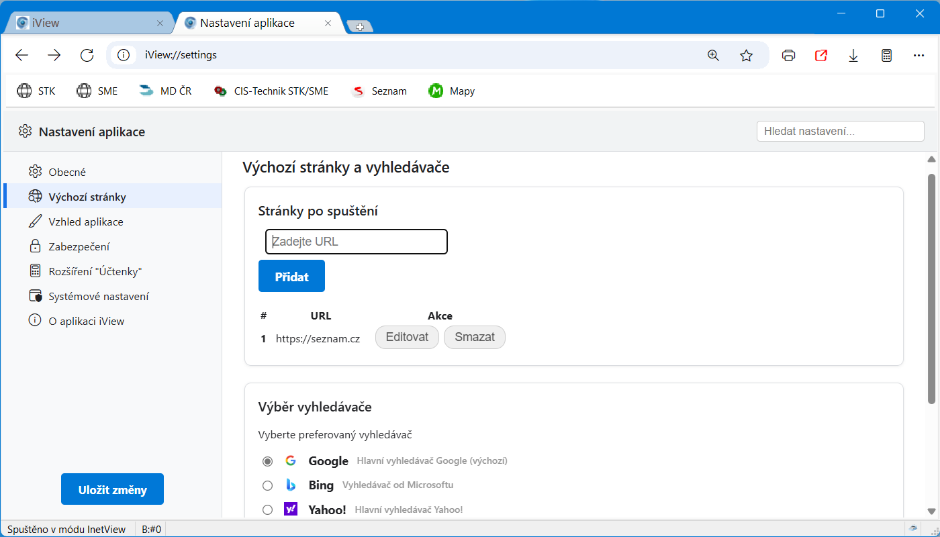Click the settings page scrollbar thumb
Viewport: 940px width, 537px height.
pyautogui.click(x=931, y=289)
